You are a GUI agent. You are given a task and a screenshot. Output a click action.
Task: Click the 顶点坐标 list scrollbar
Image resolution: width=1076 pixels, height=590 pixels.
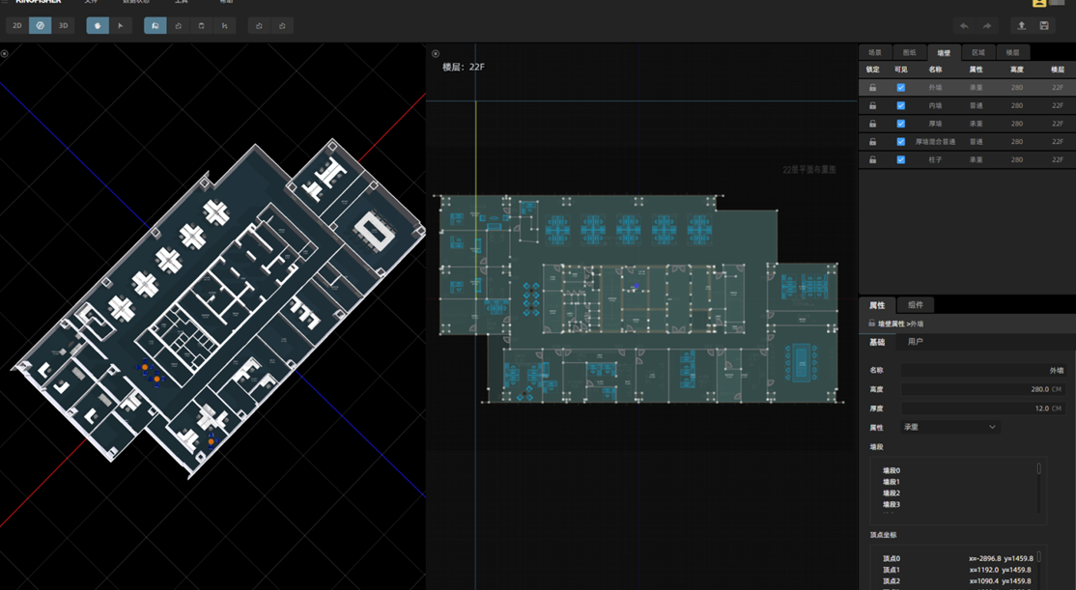tap(1039, 556)
